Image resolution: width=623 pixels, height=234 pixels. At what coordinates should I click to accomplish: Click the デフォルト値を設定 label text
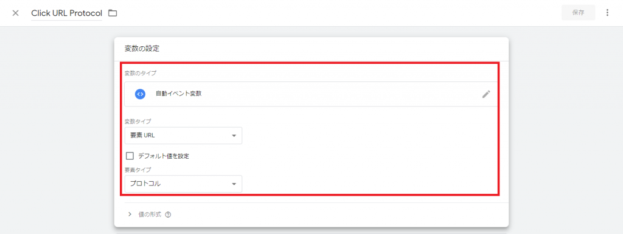[x=164, y=156]
